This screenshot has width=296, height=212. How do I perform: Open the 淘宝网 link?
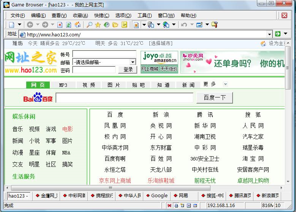tap(253, 159)
